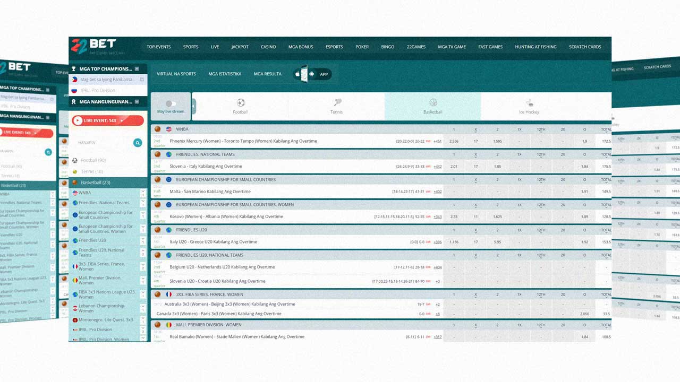Open MGA TV GAME menu
This screenshot has width=680, height=382.
pyautogui.click(x=452, y=47)
